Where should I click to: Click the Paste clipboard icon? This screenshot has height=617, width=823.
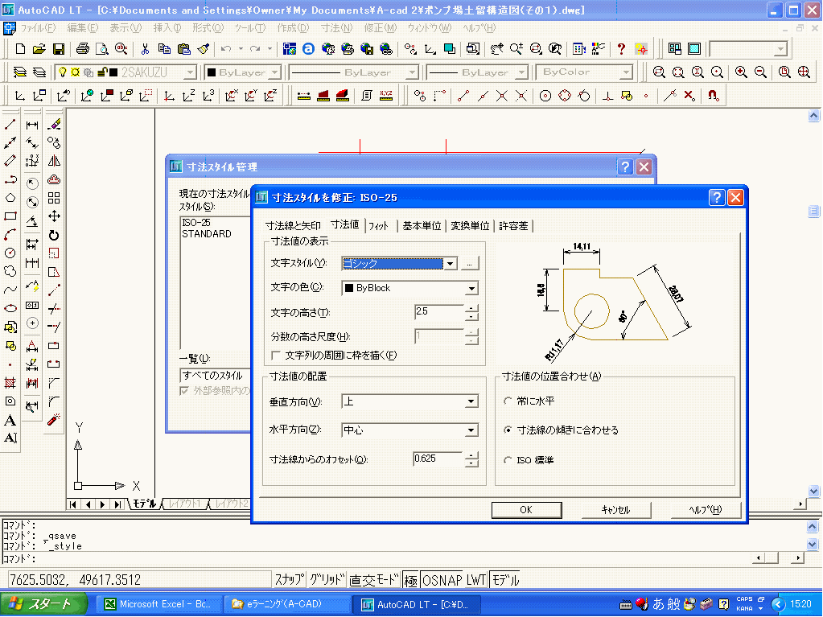[183, 49]
